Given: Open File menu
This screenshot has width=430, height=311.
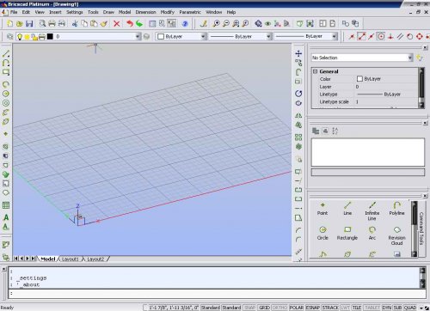Looking at the screenshot, I should point(14,12).
